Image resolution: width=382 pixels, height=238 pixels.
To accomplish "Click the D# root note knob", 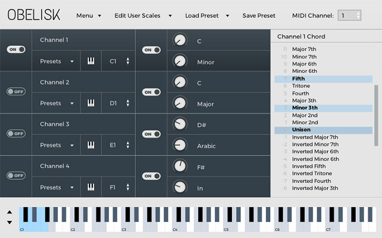I will pos(180,124).
